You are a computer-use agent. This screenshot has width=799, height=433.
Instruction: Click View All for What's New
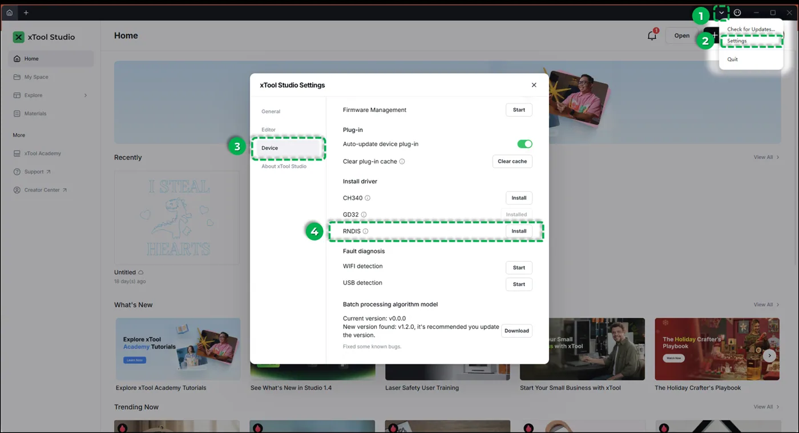coord(766,305)
